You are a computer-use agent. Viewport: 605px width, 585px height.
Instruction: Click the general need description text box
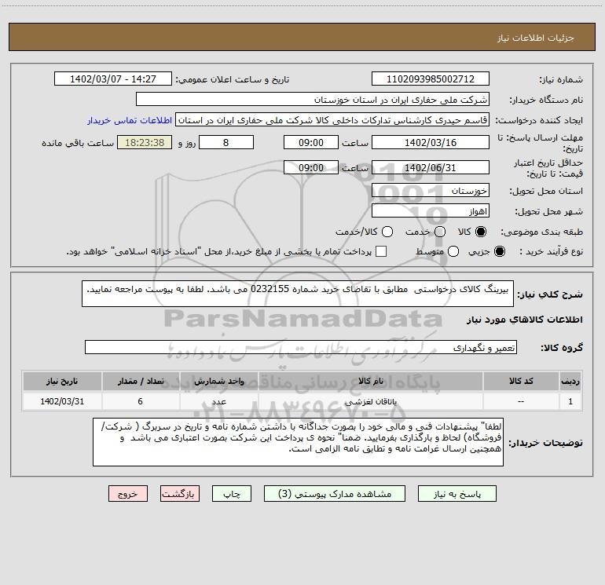coord(298,294)
